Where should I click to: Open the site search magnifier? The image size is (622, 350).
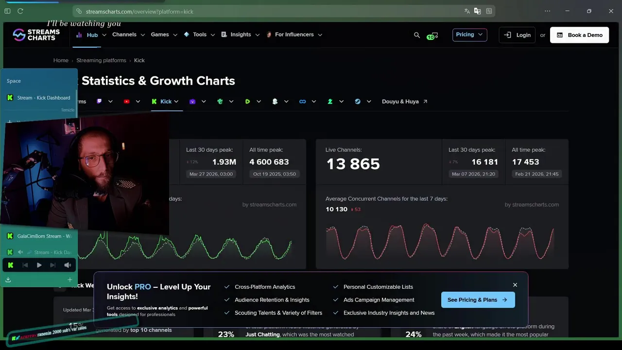click(x=417, y=35)
